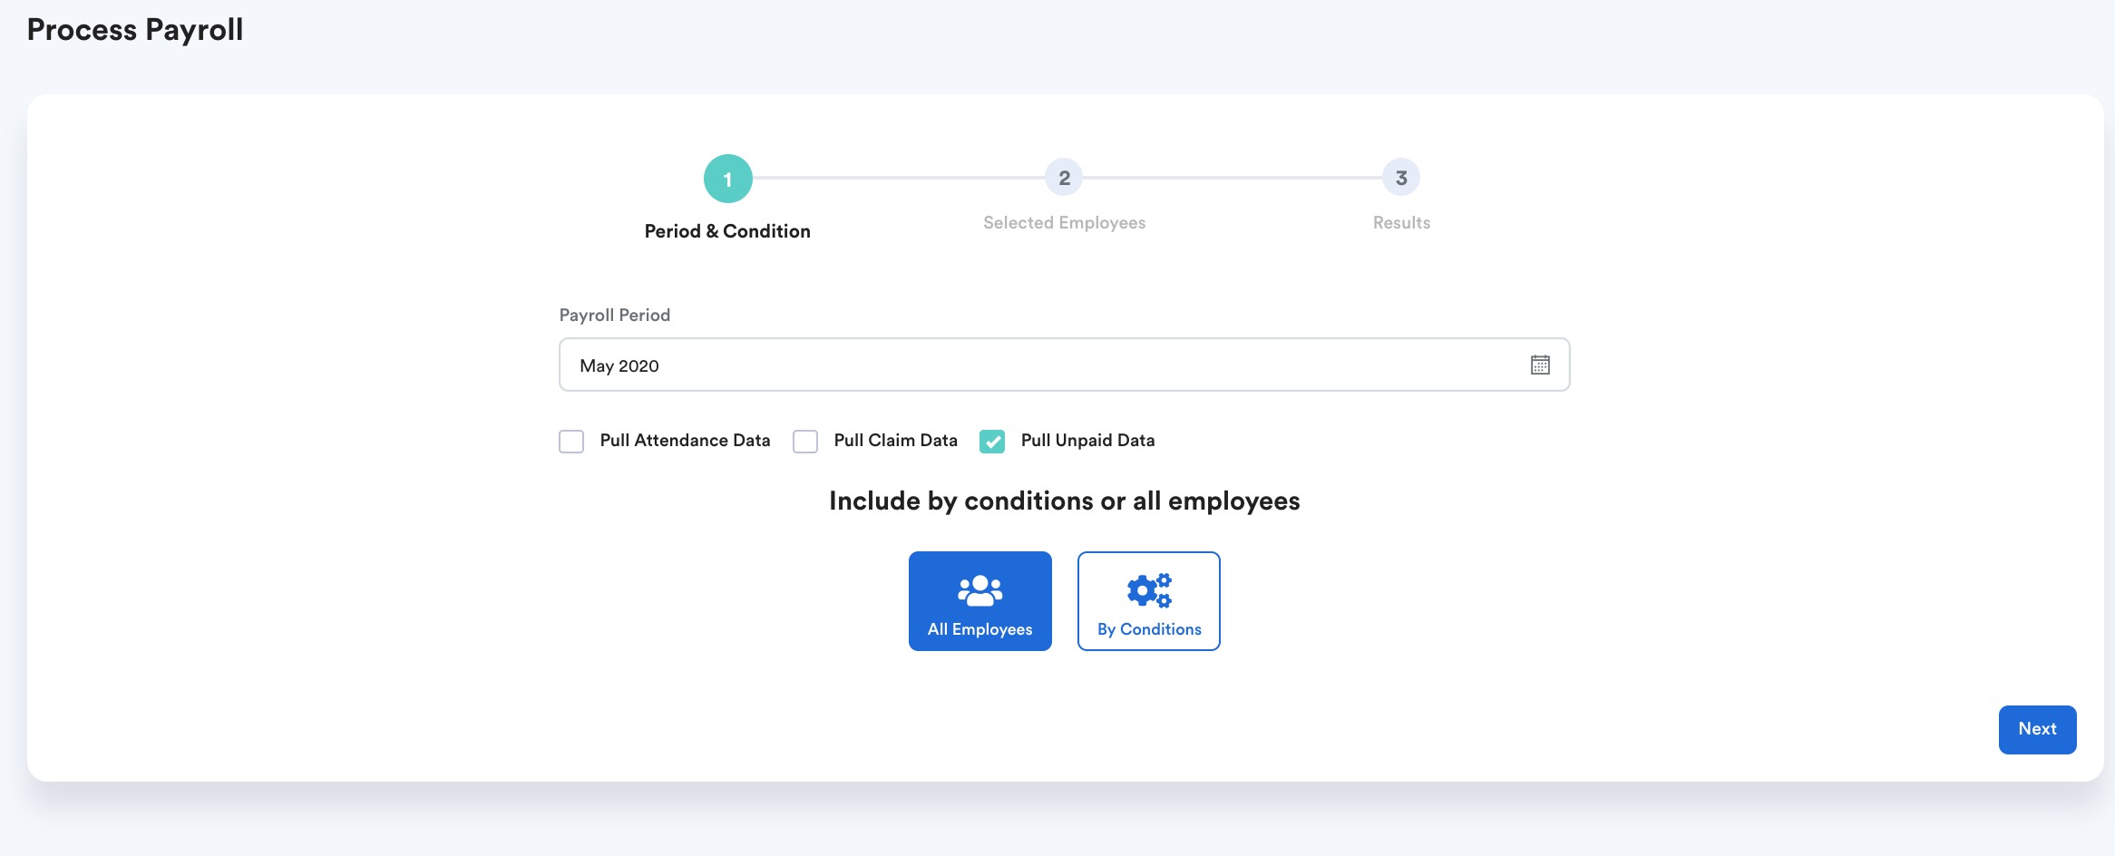Viewport: 2115px width, 856px height.
Task: Go to step 1 Period & Condition
Action: click(727, 179)
